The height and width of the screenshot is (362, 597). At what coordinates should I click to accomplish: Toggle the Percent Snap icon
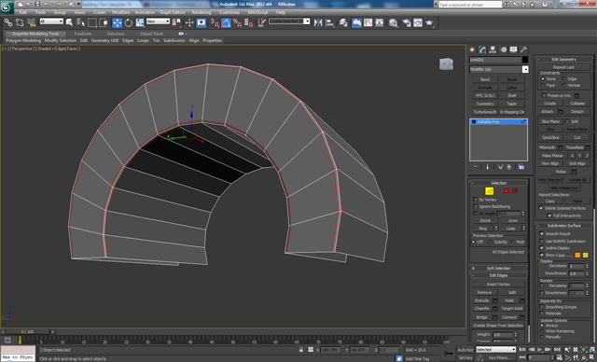coord(237,22)
